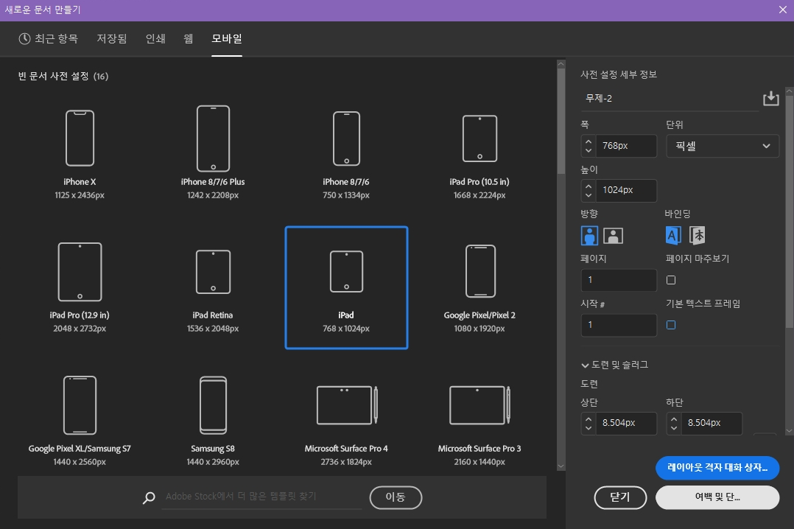Click the 여백 및 단 button

coord(717,497)
